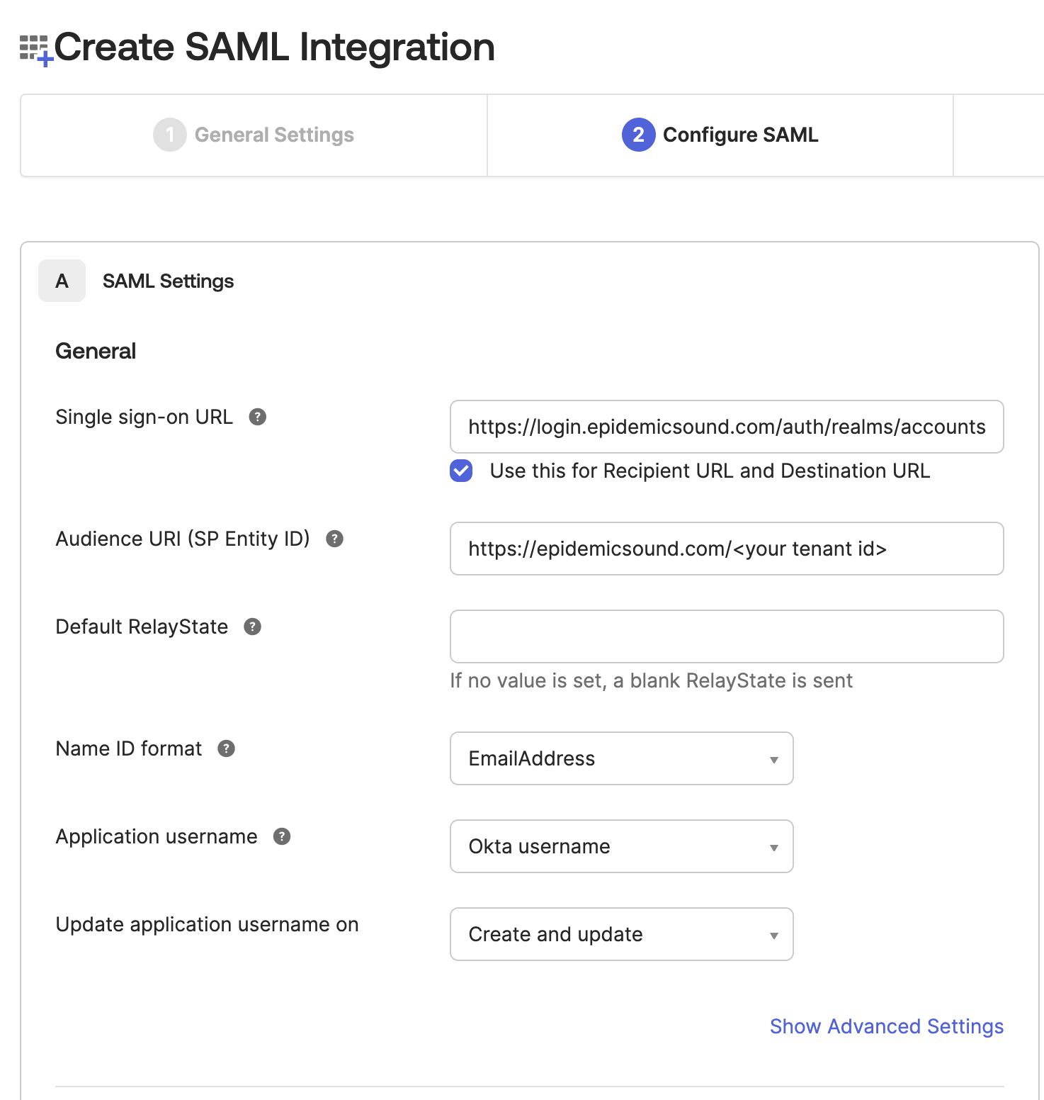Click the step 2 number badge
The height and width of the screenshot is (1100, 1044).
pos(639,135)
